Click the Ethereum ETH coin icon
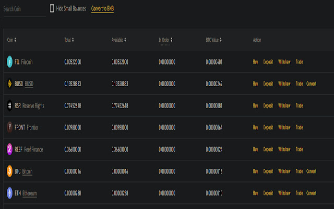 tap(9, 193)
